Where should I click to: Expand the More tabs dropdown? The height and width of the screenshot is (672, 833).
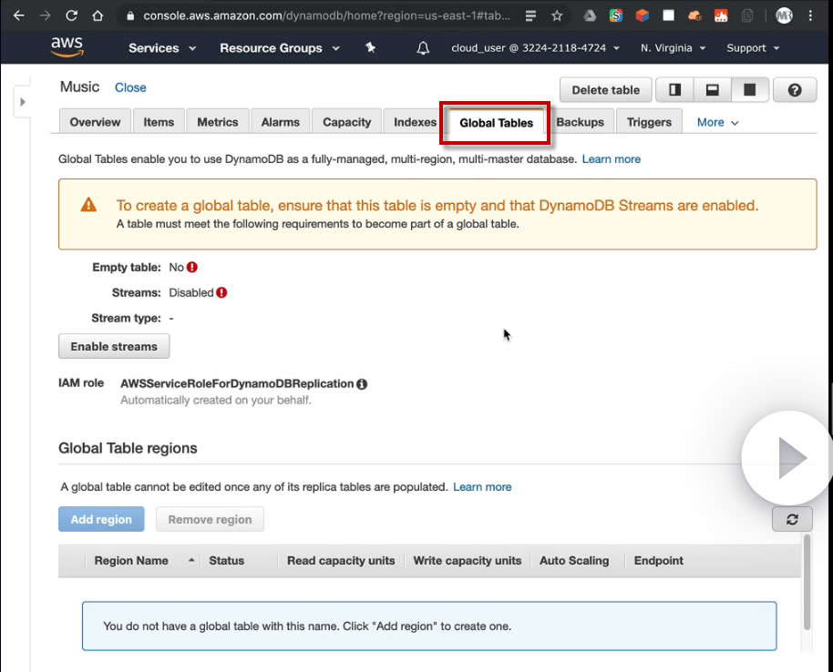[x=717, y=122]
